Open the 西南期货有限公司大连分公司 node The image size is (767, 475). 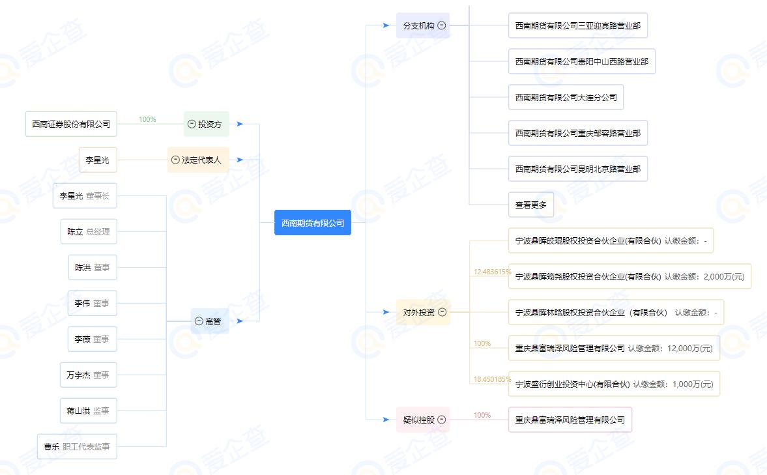pos(566,96)
